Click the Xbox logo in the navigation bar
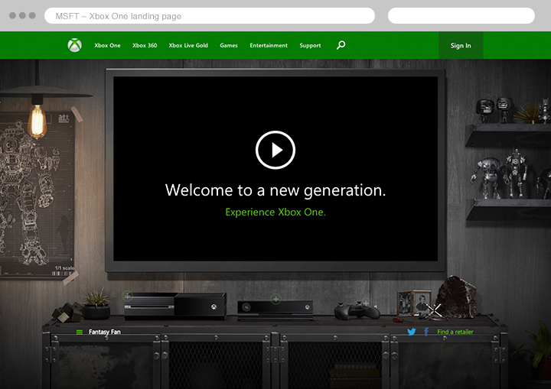The width and height of the screenshot is (551, 389). (x=74, y=45)
